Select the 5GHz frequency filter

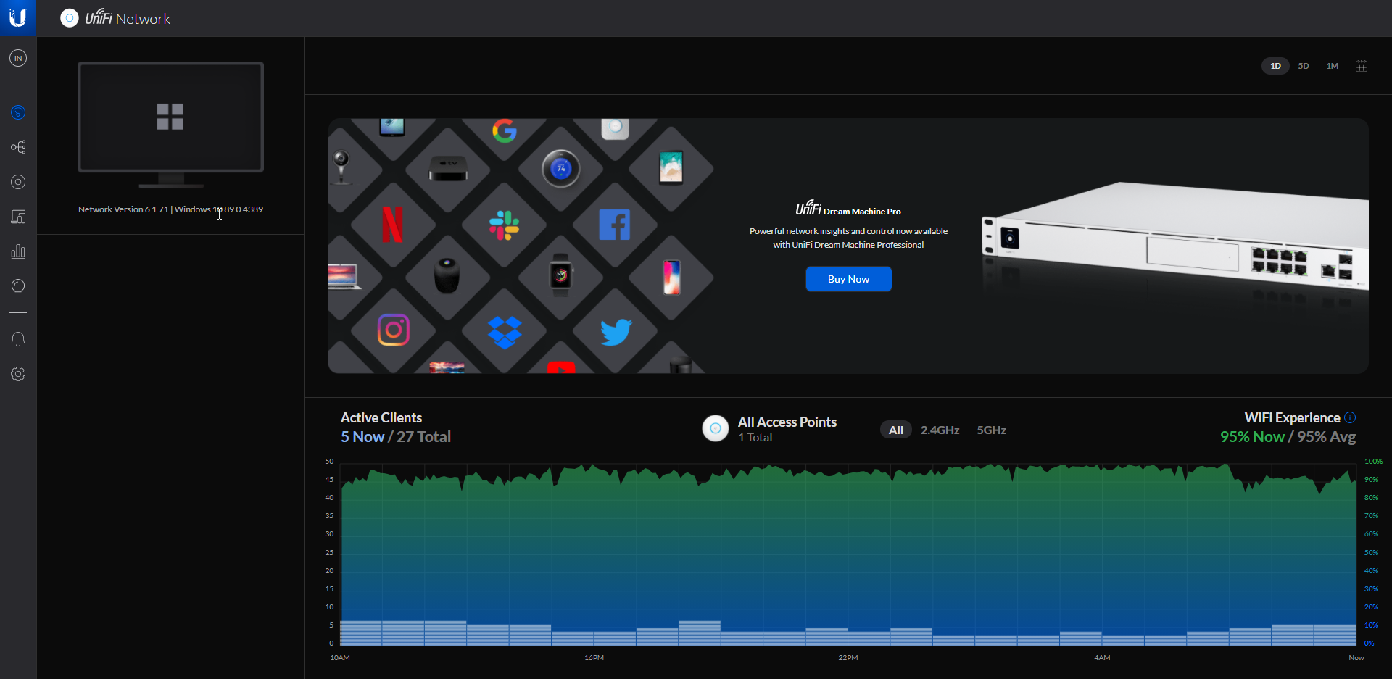pos(991,430)
